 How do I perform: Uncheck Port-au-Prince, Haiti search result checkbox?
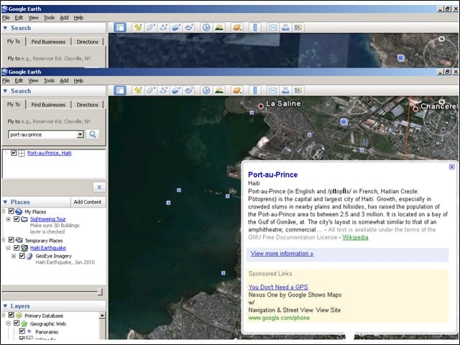pos(14,153)
